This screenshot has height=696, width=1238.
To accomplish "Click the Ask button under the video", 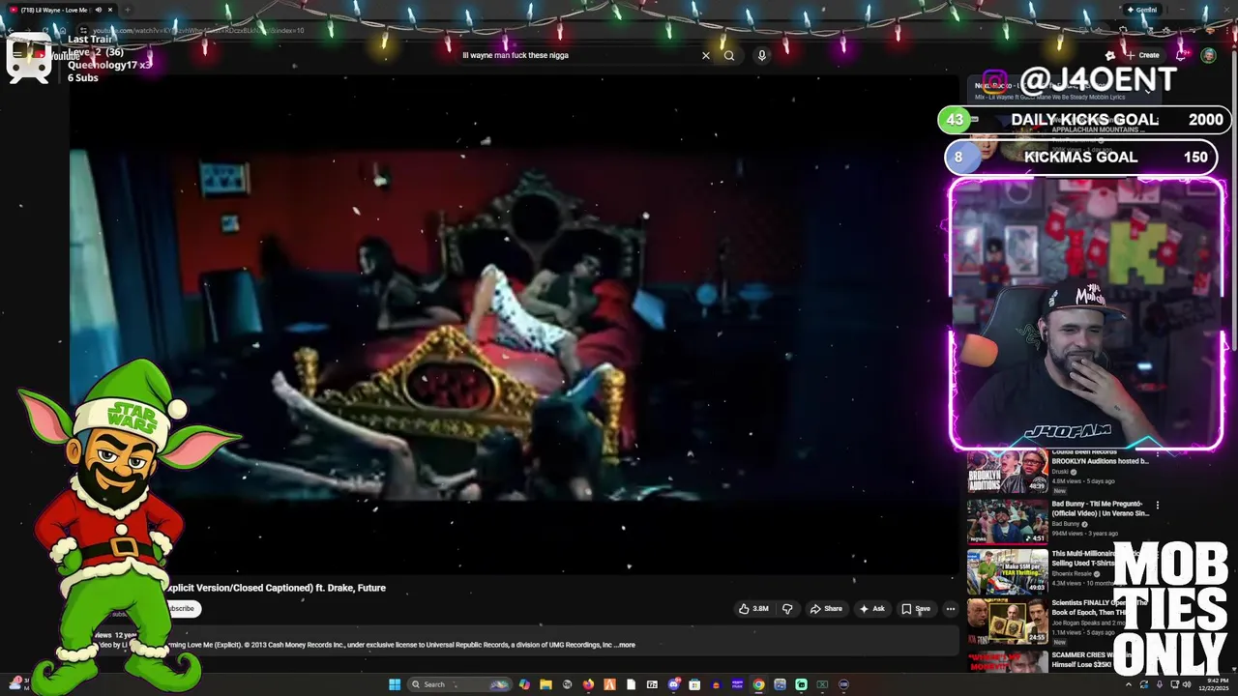I will click(871, 609).
